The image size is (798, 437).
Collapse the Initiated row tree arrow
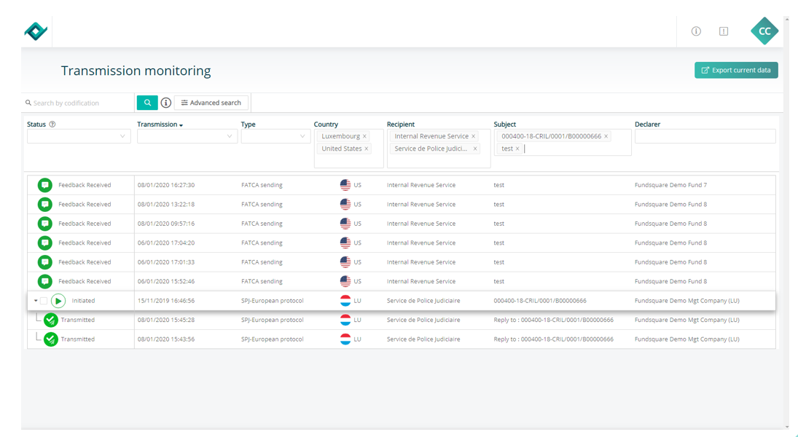pyautogui.click(x=36, y=301)
